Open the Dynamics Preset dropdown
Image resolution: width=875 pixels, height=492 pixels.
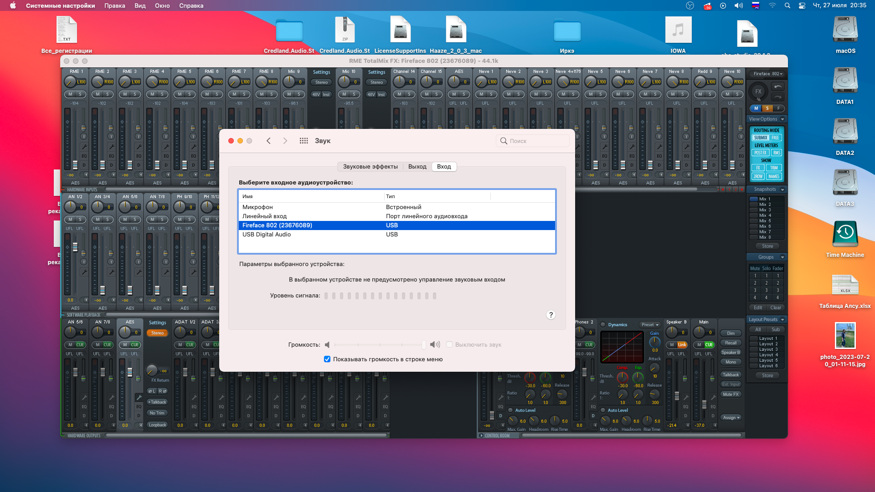(x=650, y=325)
